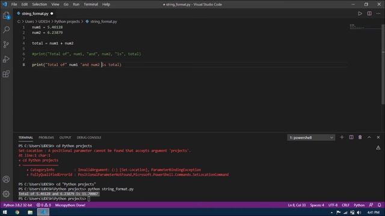Click the commented print line 6

[87, 54]
